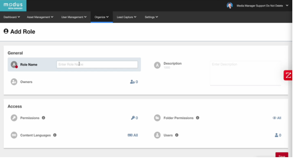Click the Folder Permissions label
This screenshot has width=294, height=158.
tap(179, 118)
